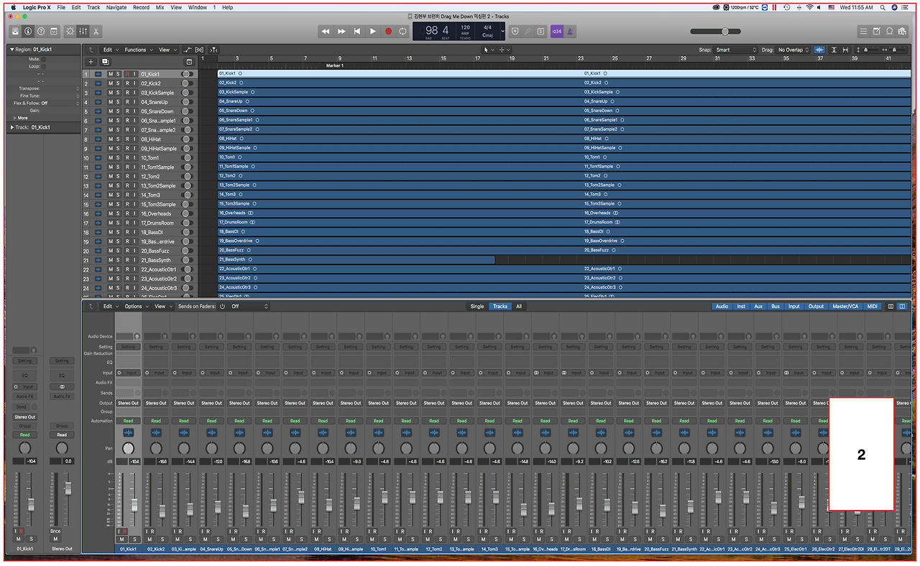Open the List Editors icon
Image resolution: width=920 pixels, height=566 pixels.
click(x=863, y=31)
